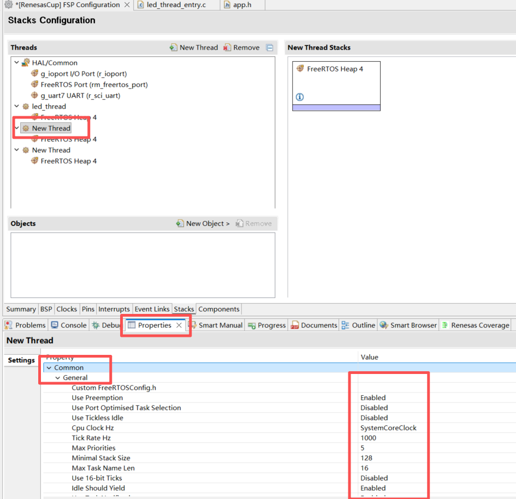Click the FSP Configuration gear icon in tab
516x499 pixels.
tap(8, 4)
